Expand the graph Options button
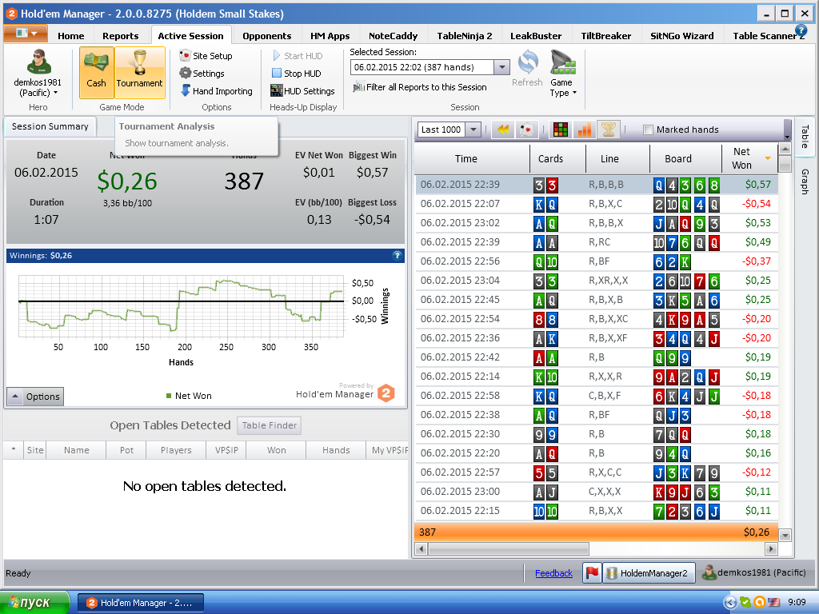Viewport: 819px width, 614px height. 35,397
